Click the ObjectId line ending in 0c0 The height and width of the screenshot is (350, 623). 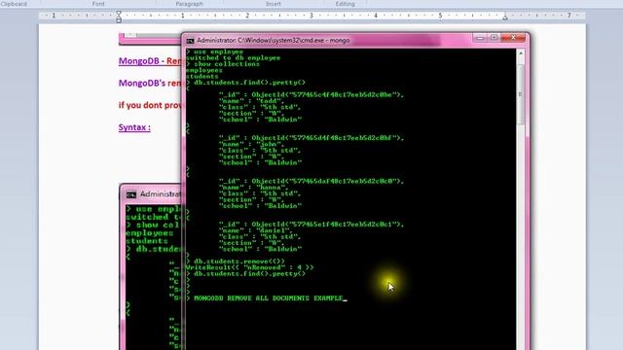(311, 182)
